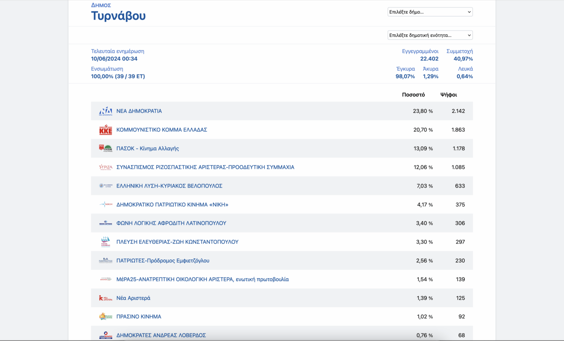Click the '12,06 %' percentage cell

pos(423,167)
